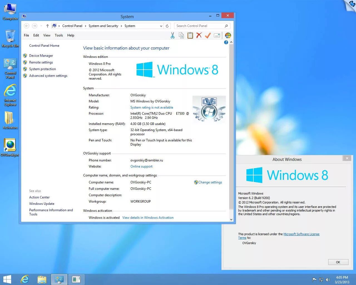Expand the System and Security breadcrumb arrow
Screen dimensions: 356x285
point(122,26)
